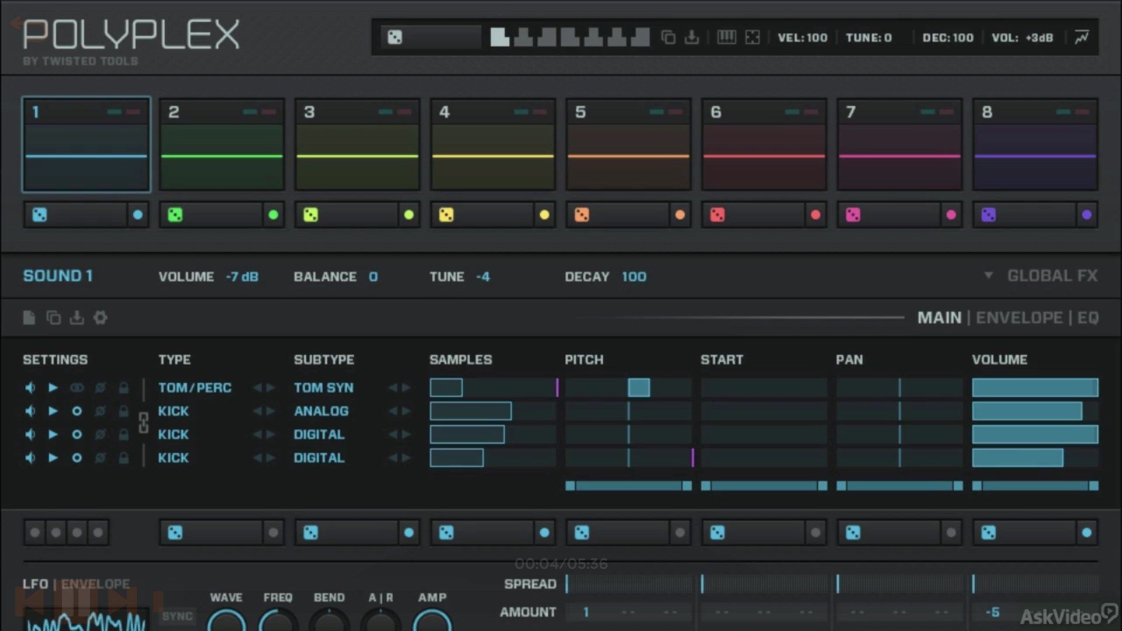Screen dimensions: 1122x631
Task: Switch to the ENVELOPE tab
Action: coord(1019,318)
